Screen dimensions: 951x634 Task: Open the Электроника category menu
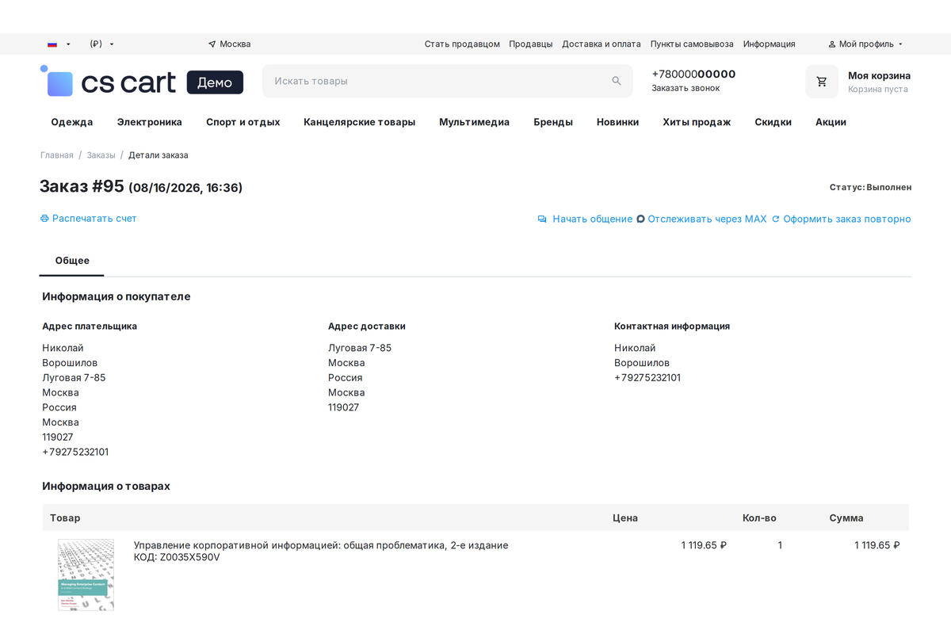pos(150,122)
